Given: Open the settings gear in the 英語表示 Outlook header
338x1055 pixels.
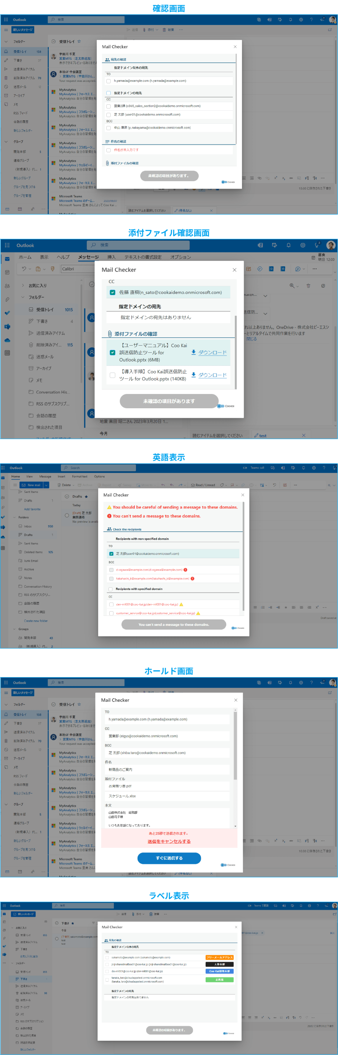Looking at the screenshot, I should click(314, 468).
